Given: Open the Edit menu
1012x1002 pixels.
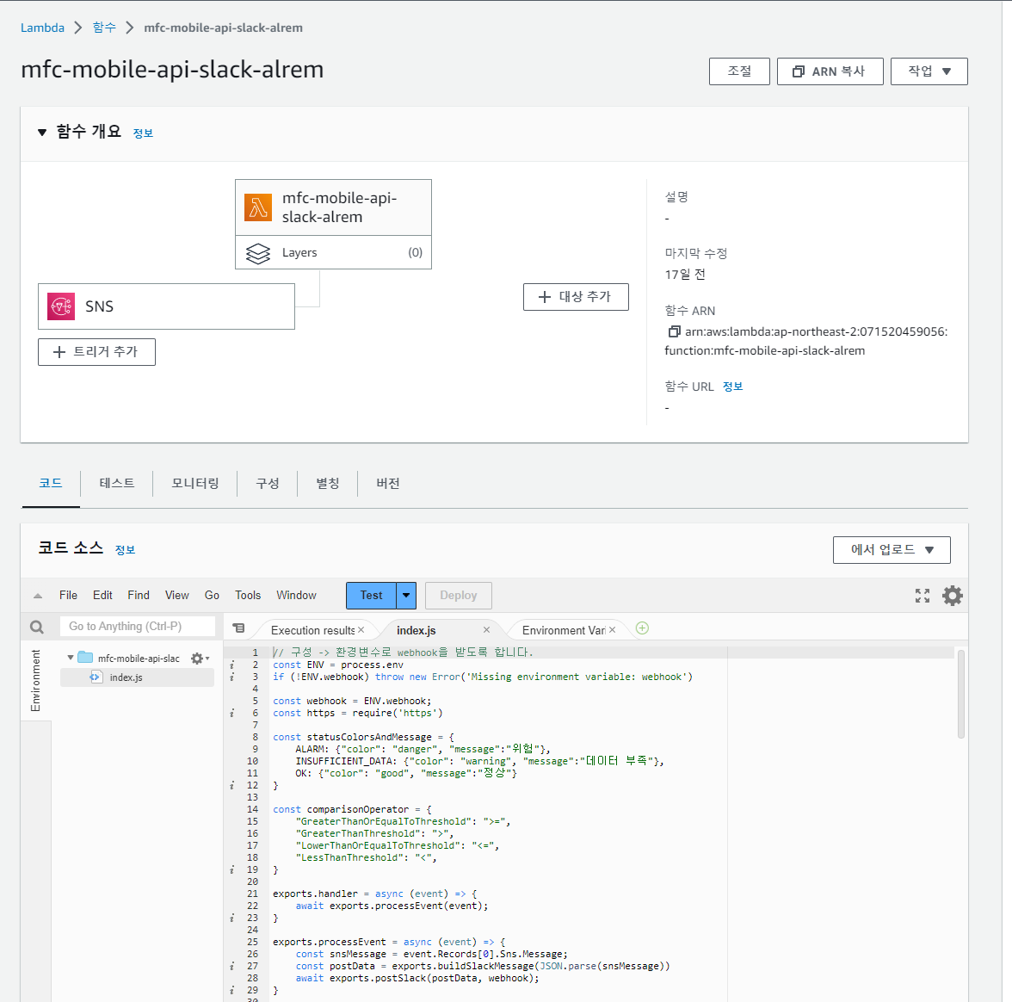Looking at the screenshot, I should point(102,596).
